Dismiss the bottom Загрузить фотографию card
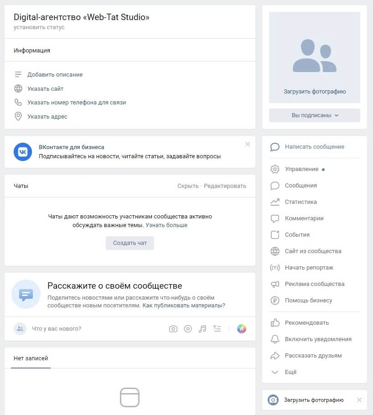Screen dimensions: 373x415 click(359, 400)
